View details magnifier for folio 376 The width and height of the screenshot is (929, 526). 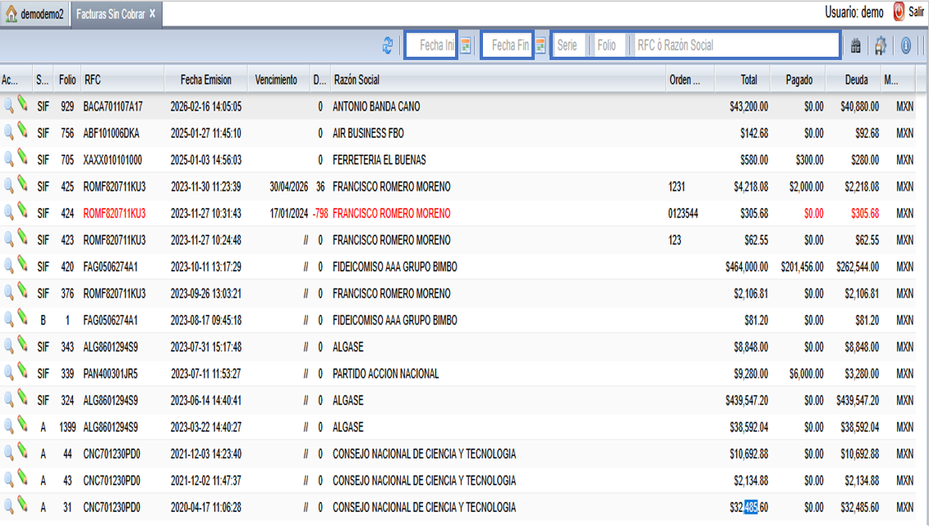8,293
